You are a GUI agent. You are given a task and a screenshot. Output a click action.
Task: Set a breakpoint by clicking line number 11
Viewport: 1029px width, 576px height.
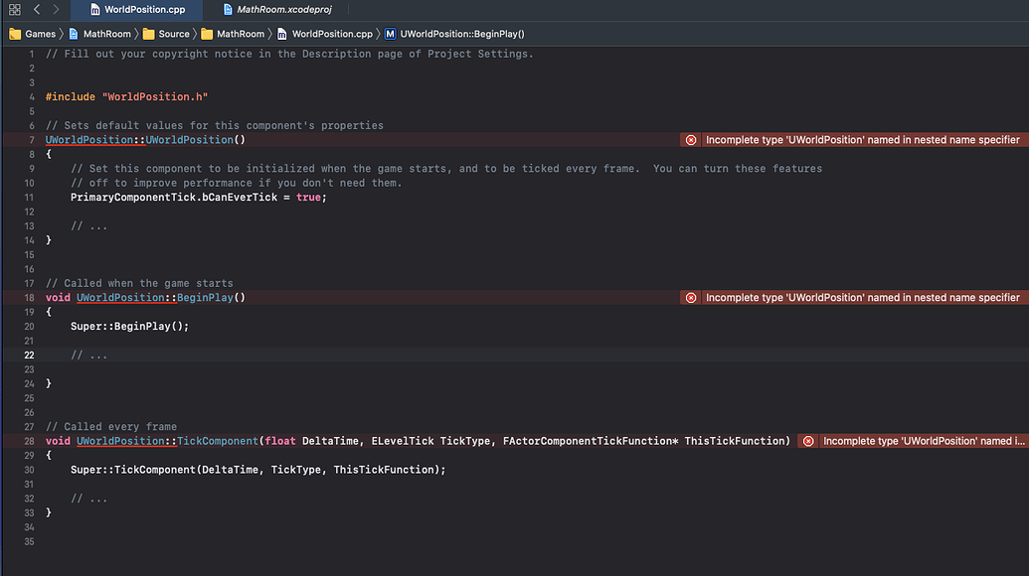[29, 197]
